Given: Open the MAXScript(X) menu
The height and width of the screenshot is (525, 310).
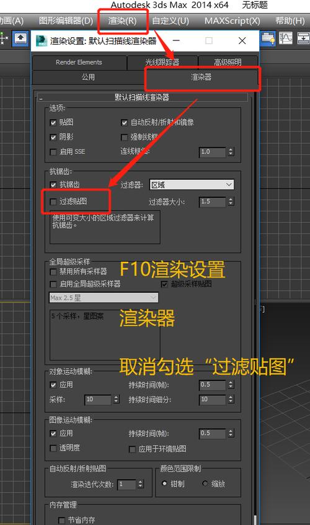Looking at the screenshot, I should click(232, 20).
